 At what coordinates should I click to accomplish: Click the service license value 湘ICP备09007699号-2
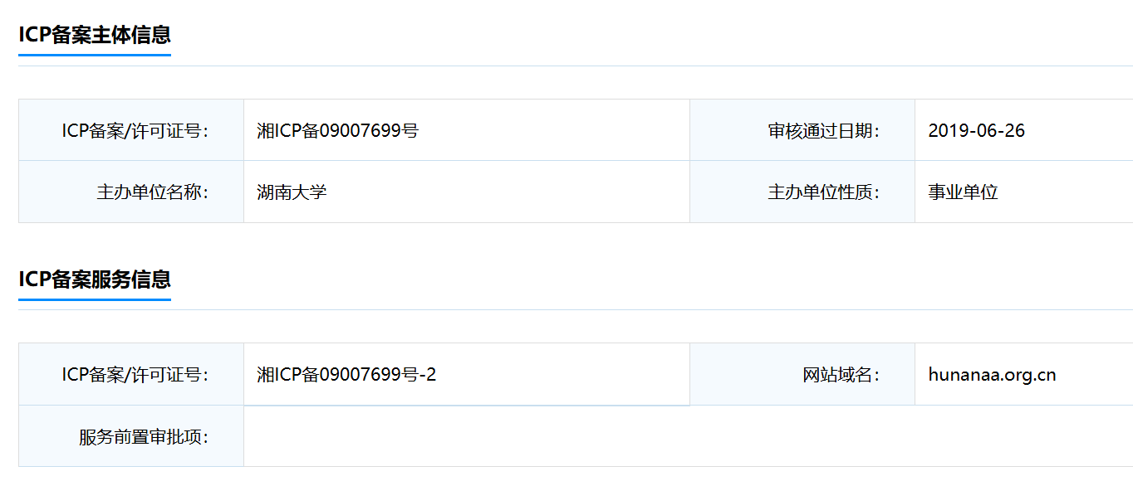[x=346, y=375]
